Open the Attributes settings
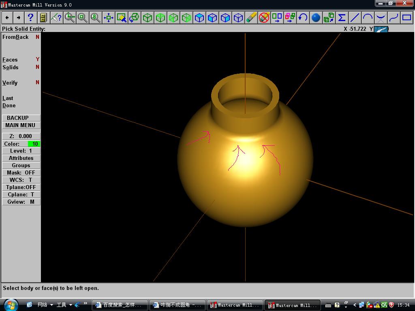The image size is (415, 311). point(21,158)
